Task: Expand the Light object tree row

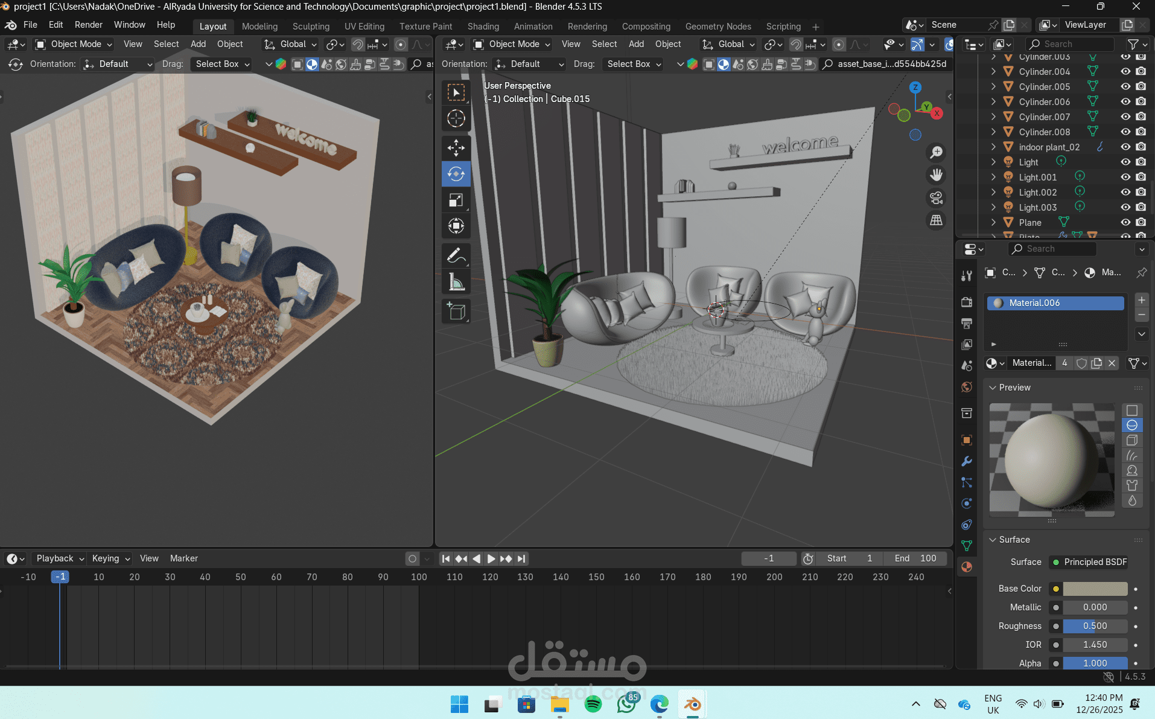Action: click(x=993, y=162)
